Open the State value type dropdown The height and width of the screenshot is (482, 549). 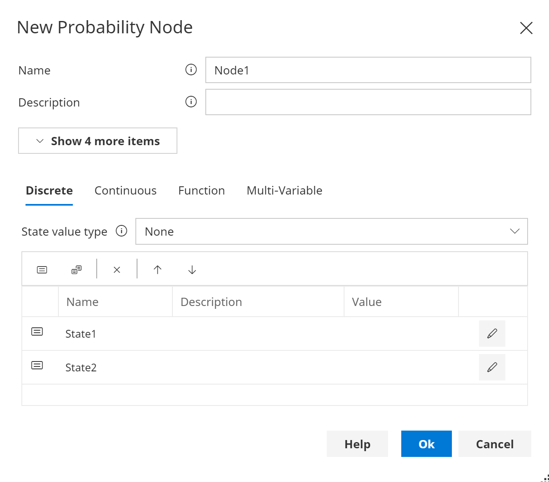(332, 231)
